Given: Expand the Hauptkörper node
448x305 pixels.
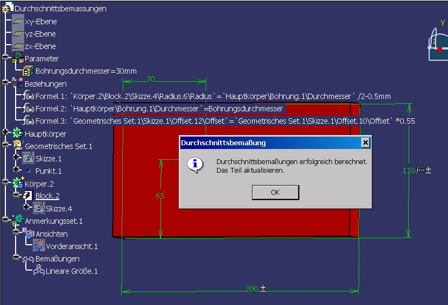Looking at the screenshot, I should tap(5, 132).
